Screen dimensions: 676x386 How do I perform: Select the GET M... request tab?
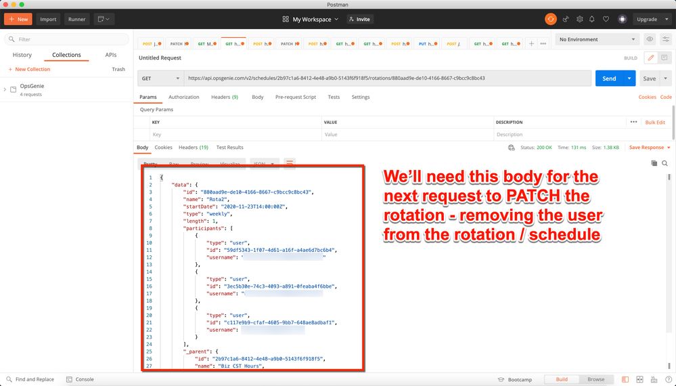click(207, 43)
